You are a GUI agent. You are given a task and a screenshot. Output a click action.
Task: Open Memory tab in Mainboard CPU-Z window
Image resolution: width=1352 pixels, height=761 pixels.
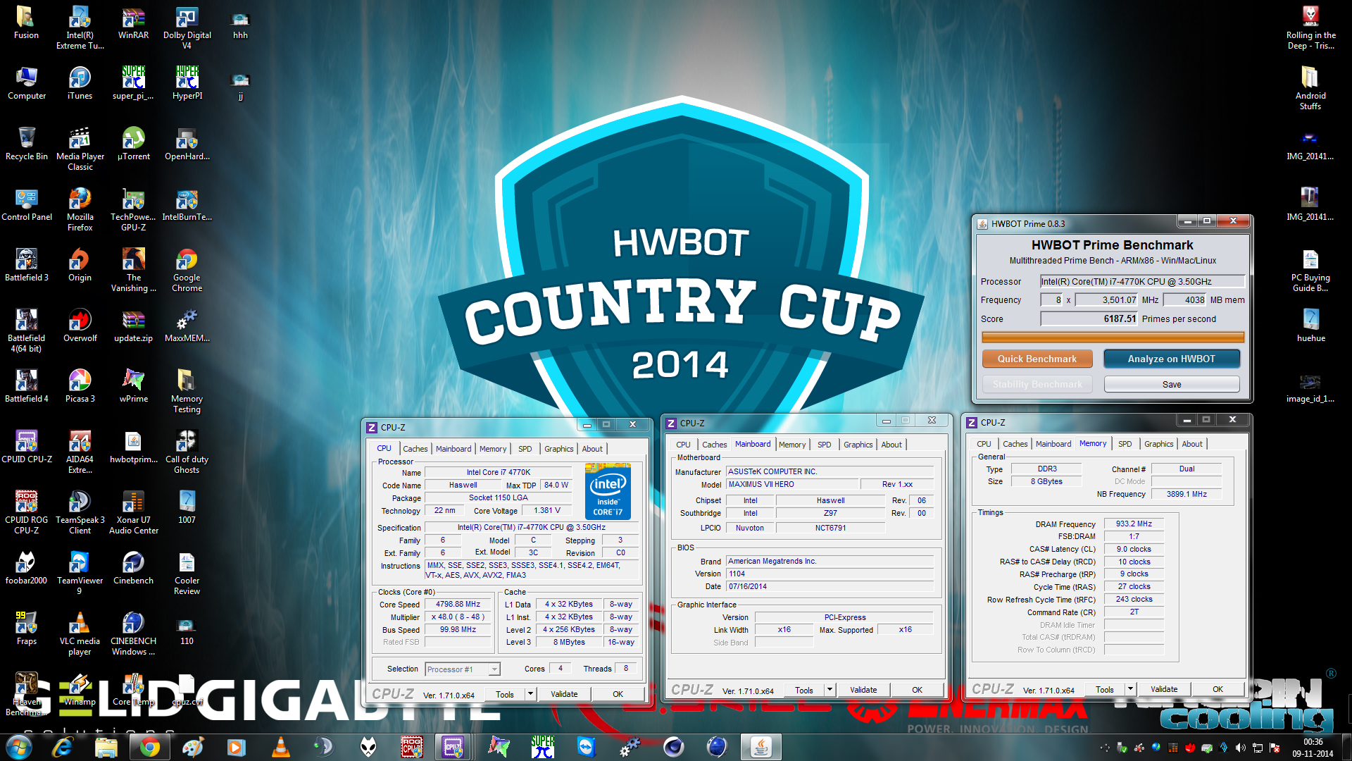coord(792,445)
